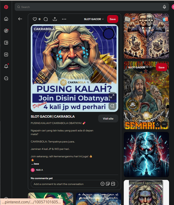
Task: Click the search magnifier icon
Action: [18, 7]
